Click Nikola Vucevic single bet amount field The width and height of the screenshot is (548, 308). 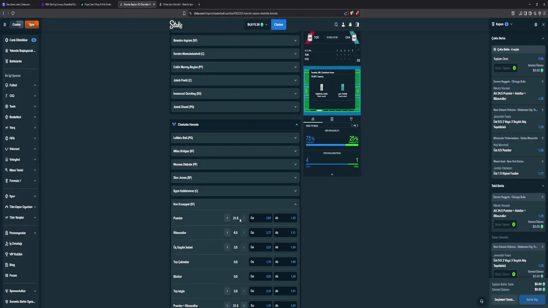(x=505, y=225)
